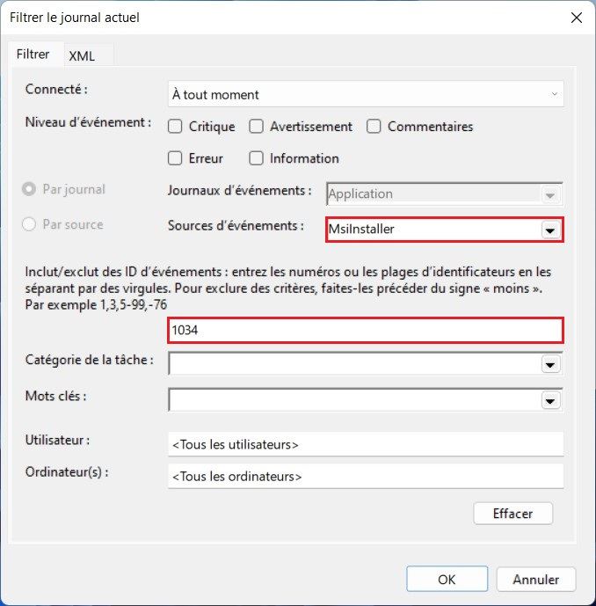Expand the Sources d'événements dropdown arrow
The width and height of the screenshot is (596, 606).
[x=550, y=230]
